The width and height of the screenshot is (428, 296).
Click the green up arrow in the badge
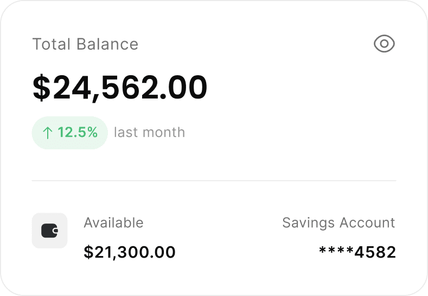point(47,133)
